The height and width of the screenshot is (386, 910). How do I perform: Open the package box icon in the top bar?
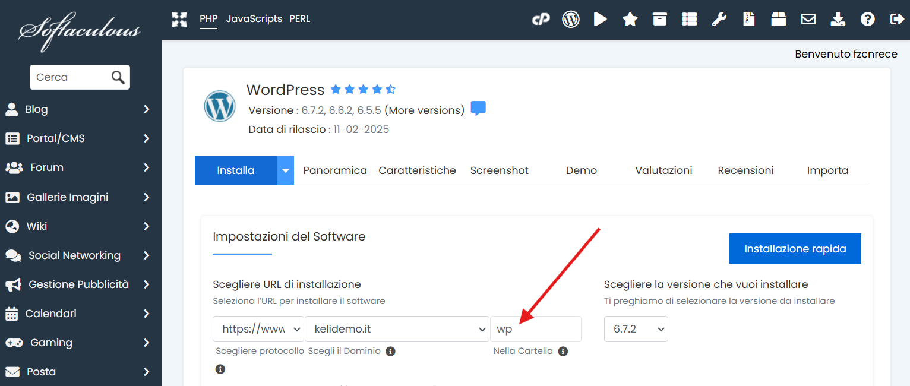tap(779, 20)
